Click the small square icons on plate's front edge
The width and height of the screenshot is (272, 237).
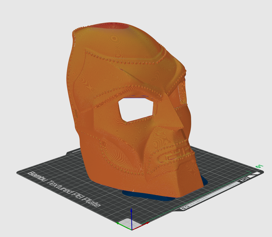coord(185,208)
